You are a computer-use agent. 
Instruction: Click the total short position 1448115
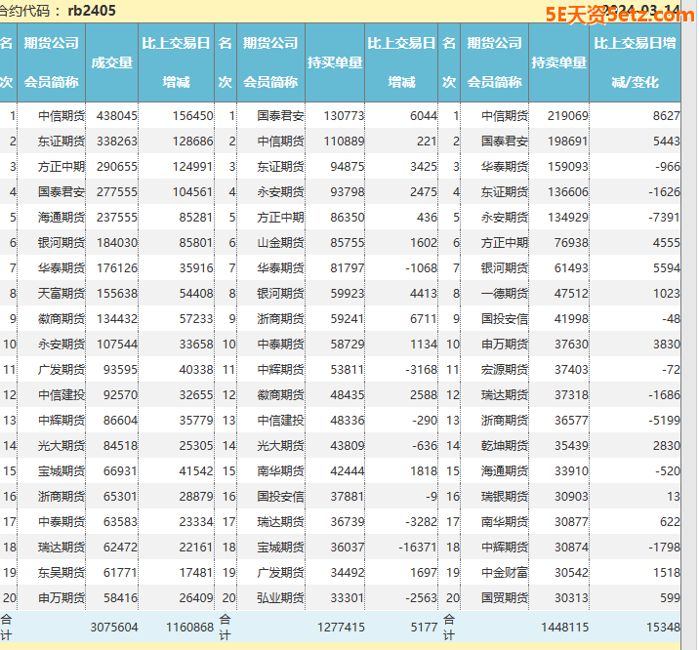coord(560,628)
